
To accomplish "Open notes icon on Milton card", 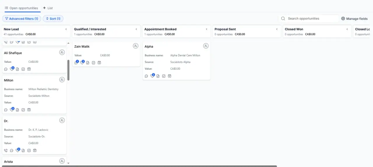I will point(17,110).
